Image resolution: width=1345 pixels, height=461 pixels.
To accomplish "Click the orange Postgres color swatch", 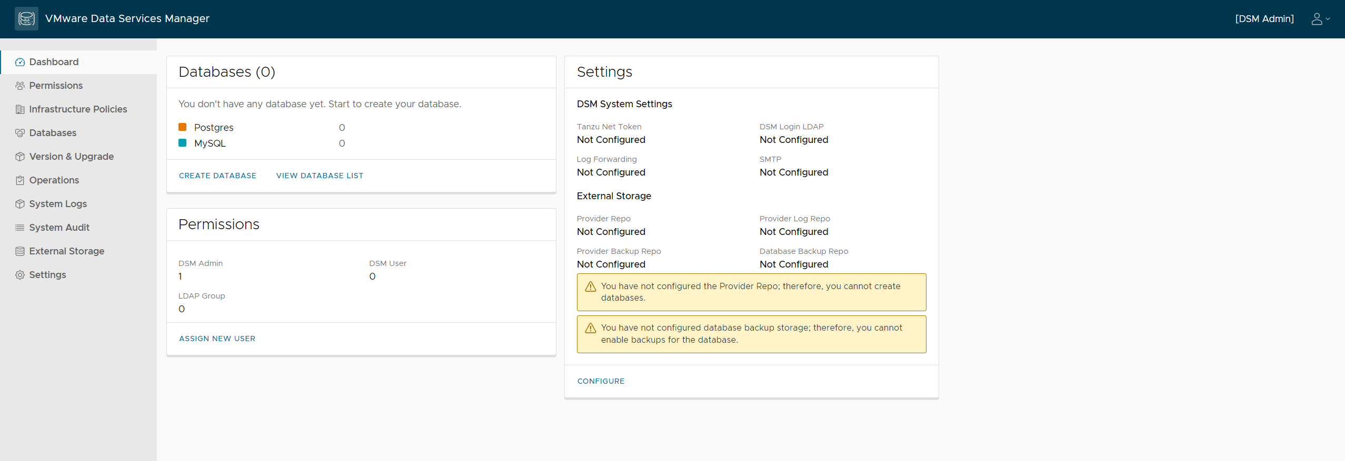I will pos(183,127).
